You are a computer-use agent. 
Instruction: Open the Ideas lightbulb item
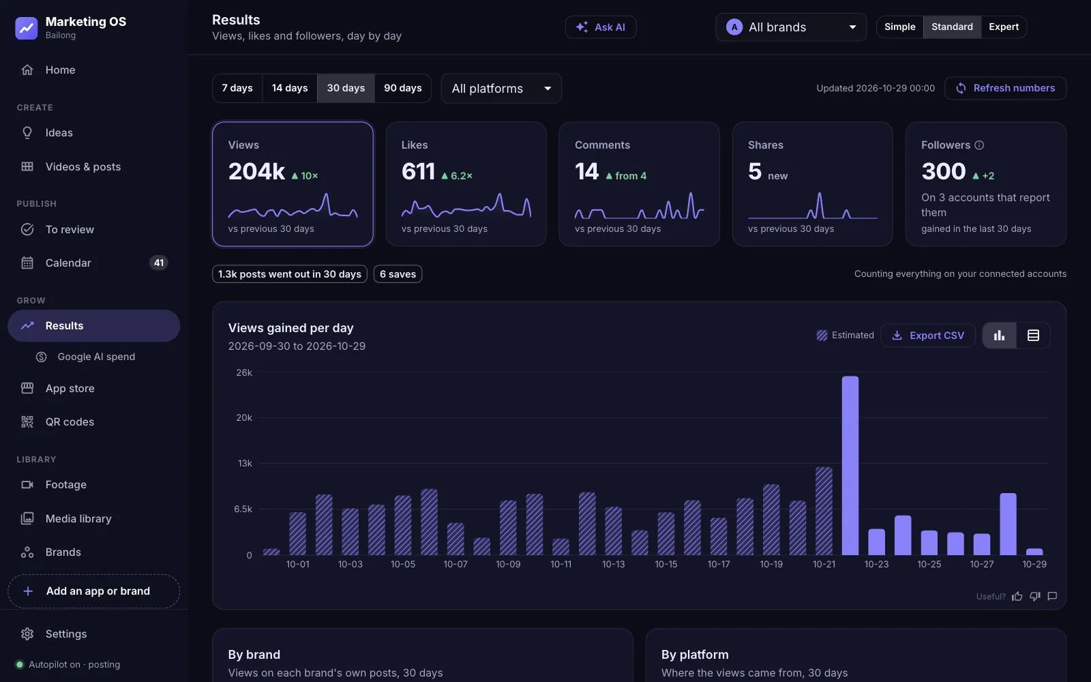94,133
